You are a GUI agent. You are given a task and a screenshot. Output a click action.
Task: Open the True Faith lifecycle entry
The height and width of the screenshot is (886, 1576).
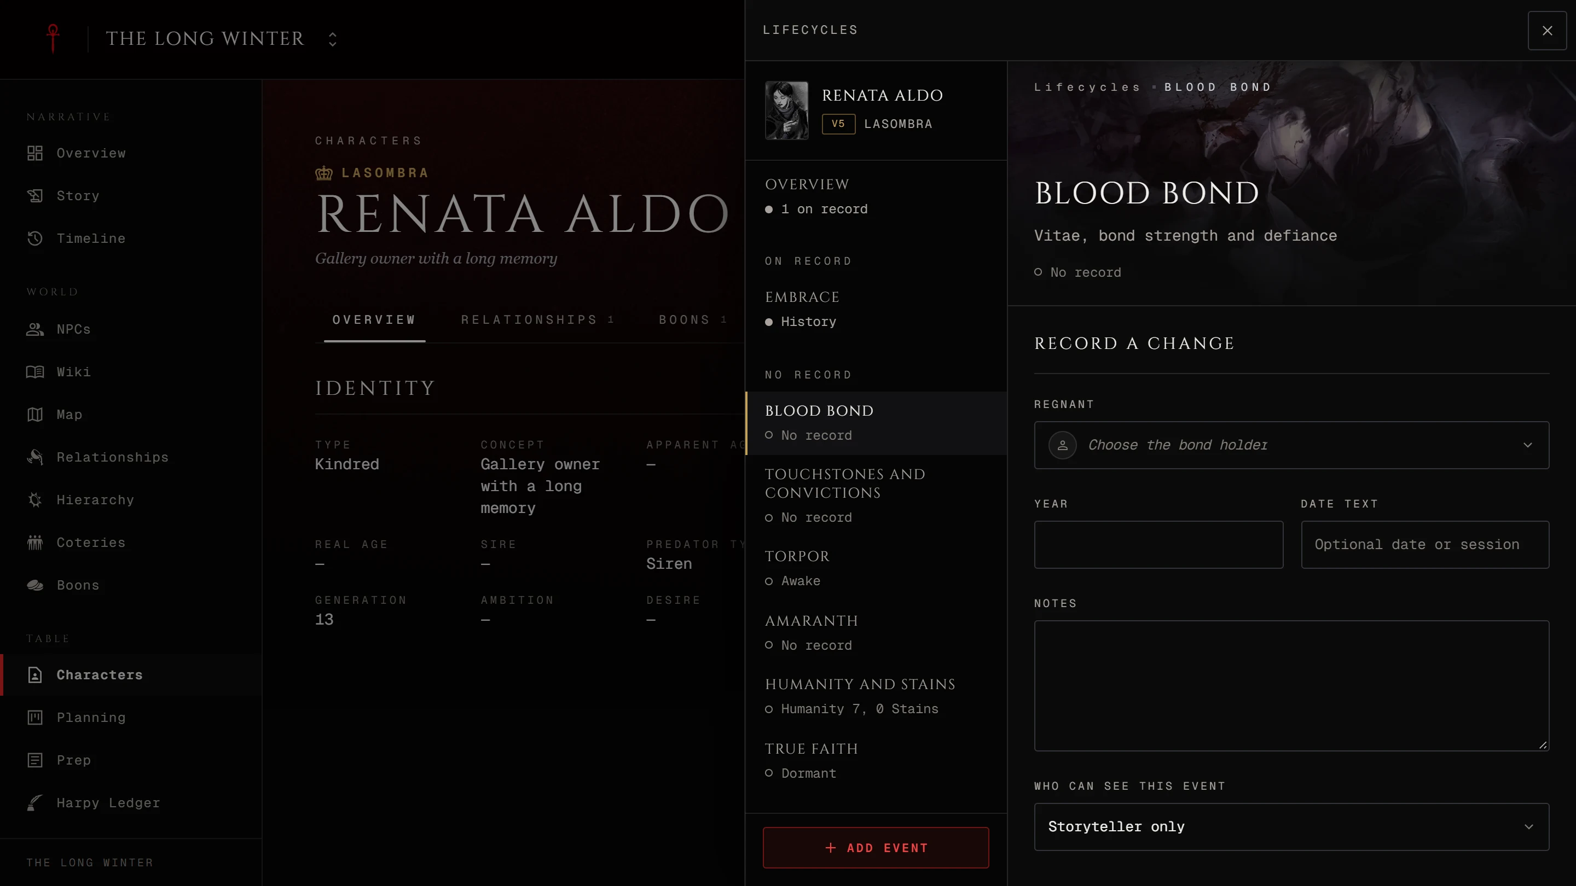(x=876, y=761)
